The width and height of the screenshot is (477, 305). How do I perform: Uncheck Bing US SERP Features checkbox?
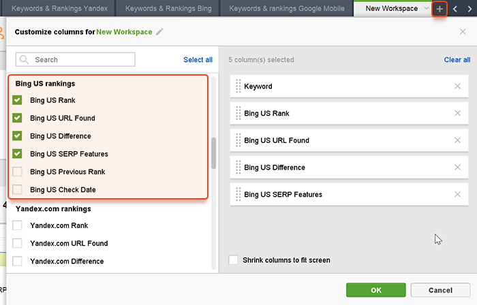[17, 154]
